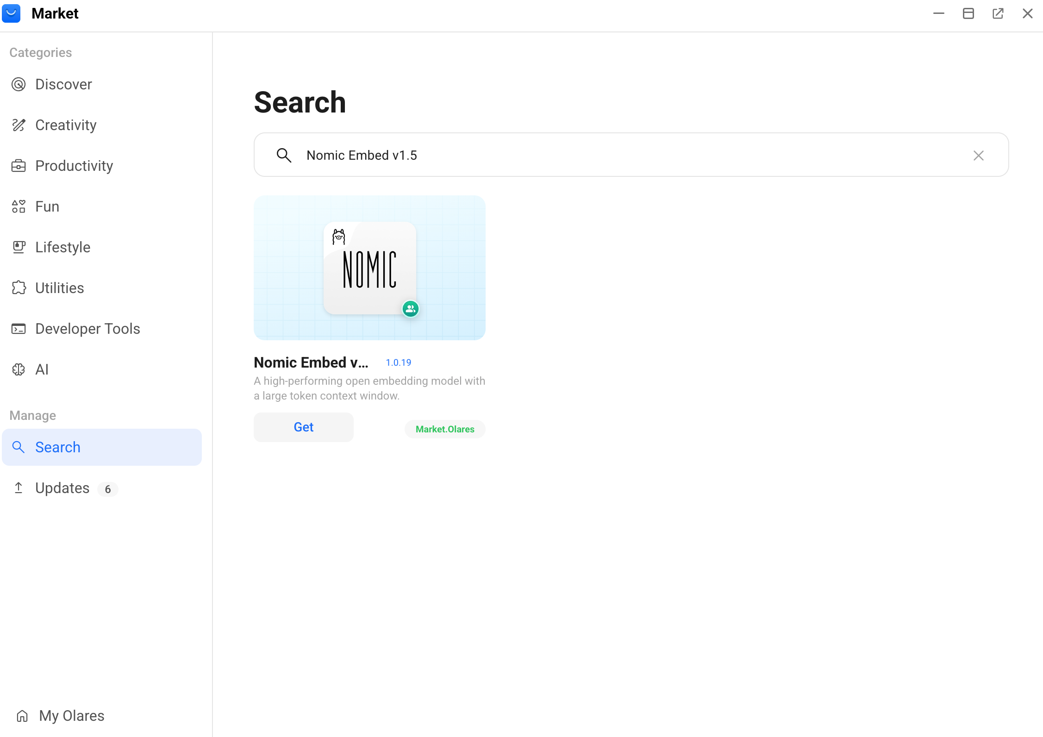Click the Market app logo
This screenshot has width=1043, height=737.
pos(11,13)
